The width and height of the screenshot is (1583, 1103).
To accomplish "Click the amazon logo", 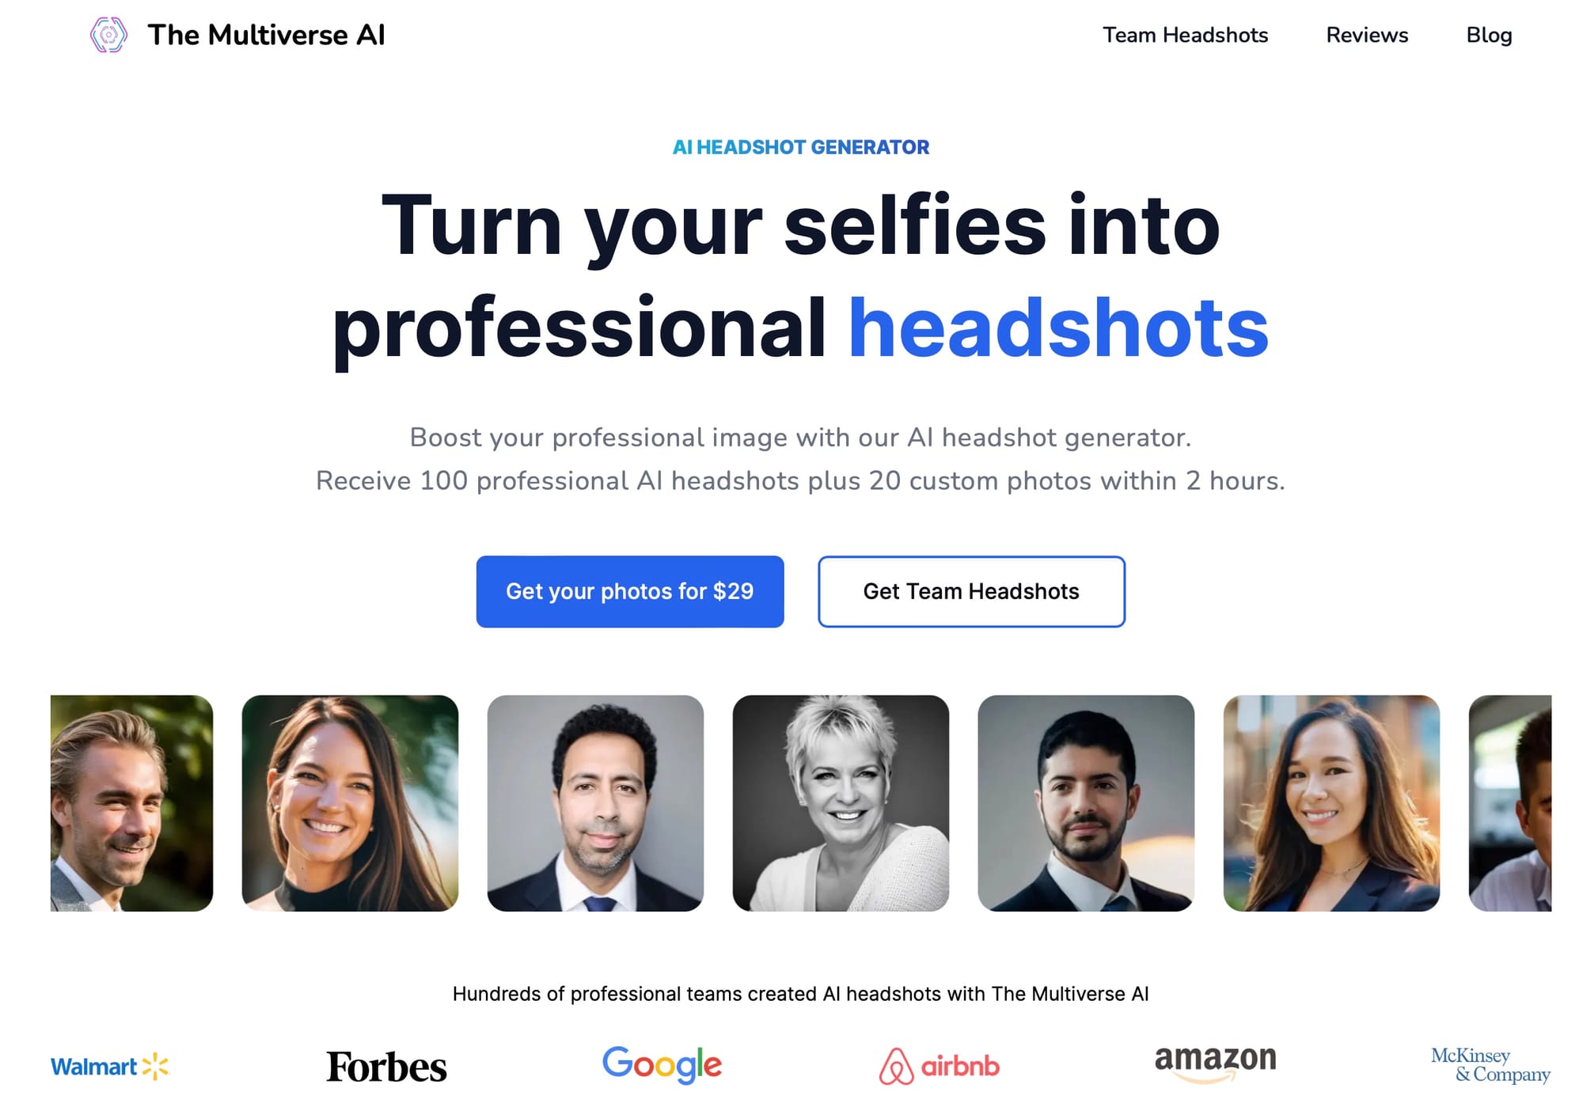I will point(1215,1063).
